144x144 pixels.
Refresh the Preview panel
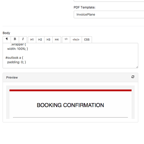pyautogui.click(x=133, y=77)
